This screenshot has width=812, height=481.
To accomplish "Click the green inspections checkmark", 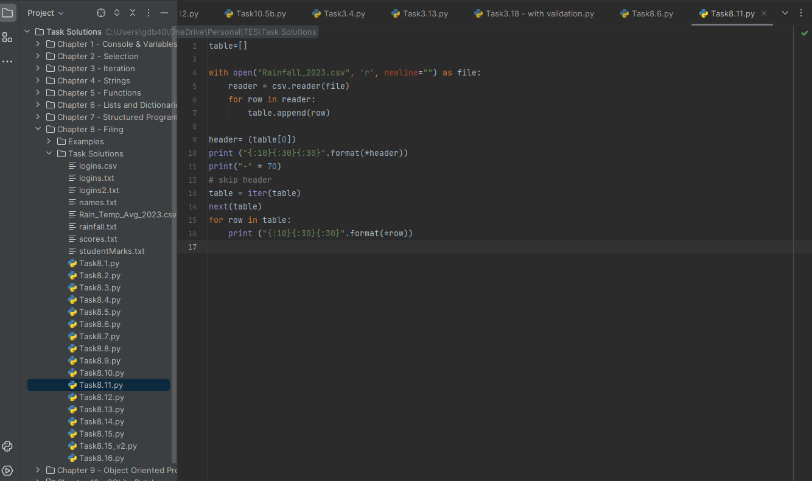I will coord(804,34).
